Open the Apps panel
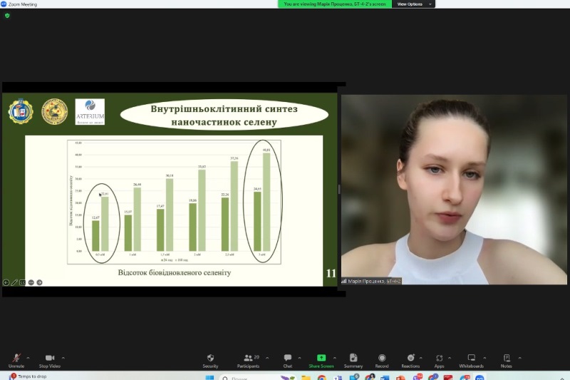 (439, 359)
